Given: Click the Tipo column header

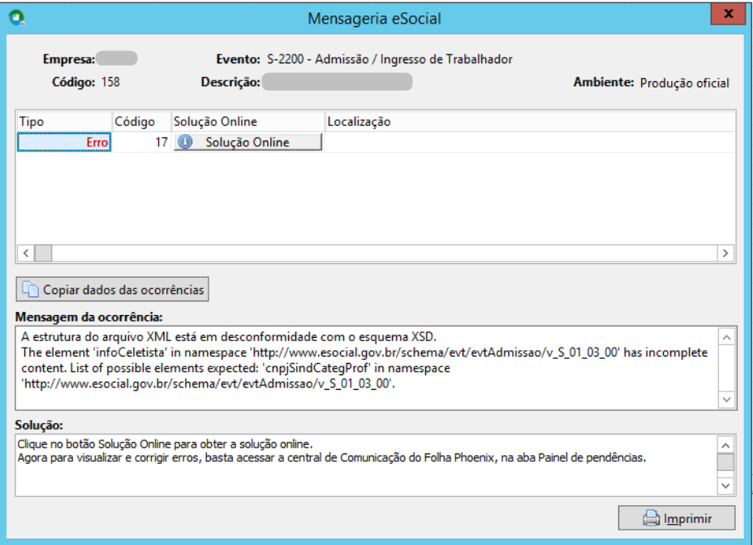Looking at the screenshot, I should 64,122.
